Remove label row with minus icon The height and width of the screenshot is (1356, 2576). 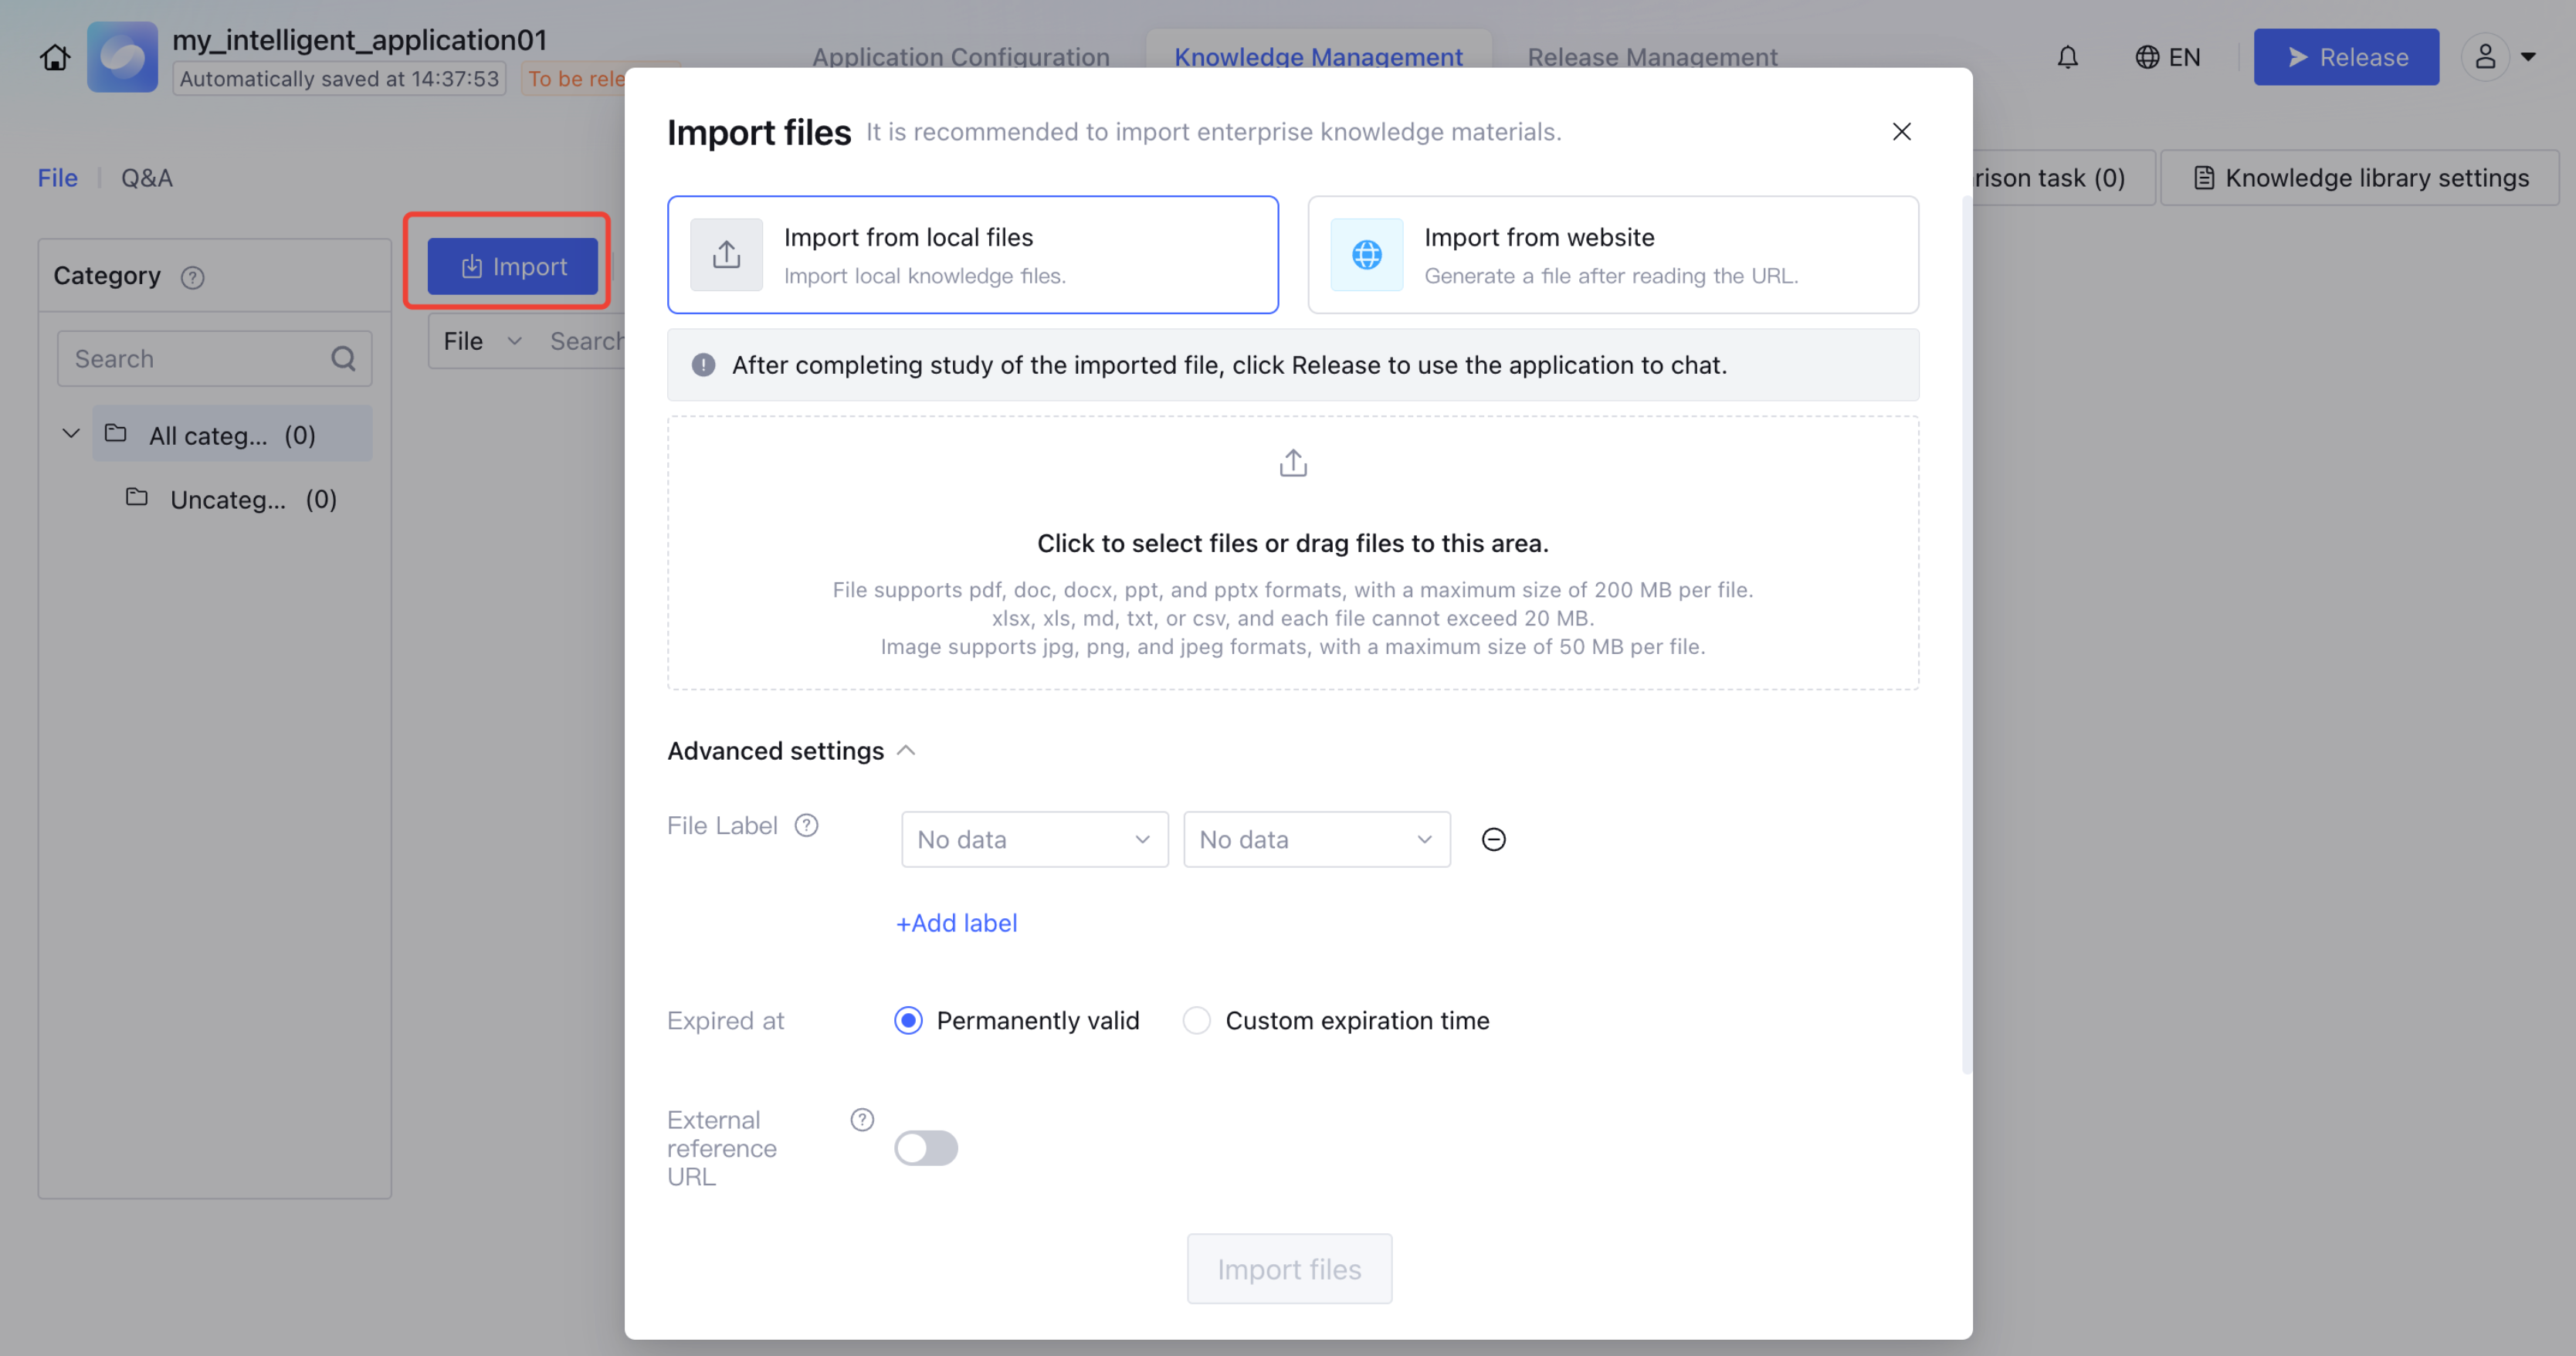tap(1493, 839)
